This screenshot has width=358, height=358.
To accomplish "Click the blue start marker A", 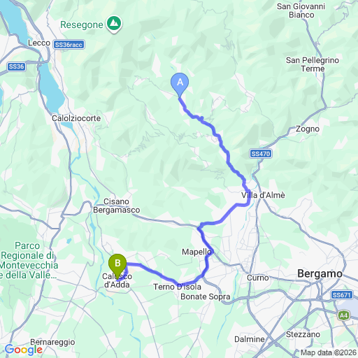I will tap(180, 85).
